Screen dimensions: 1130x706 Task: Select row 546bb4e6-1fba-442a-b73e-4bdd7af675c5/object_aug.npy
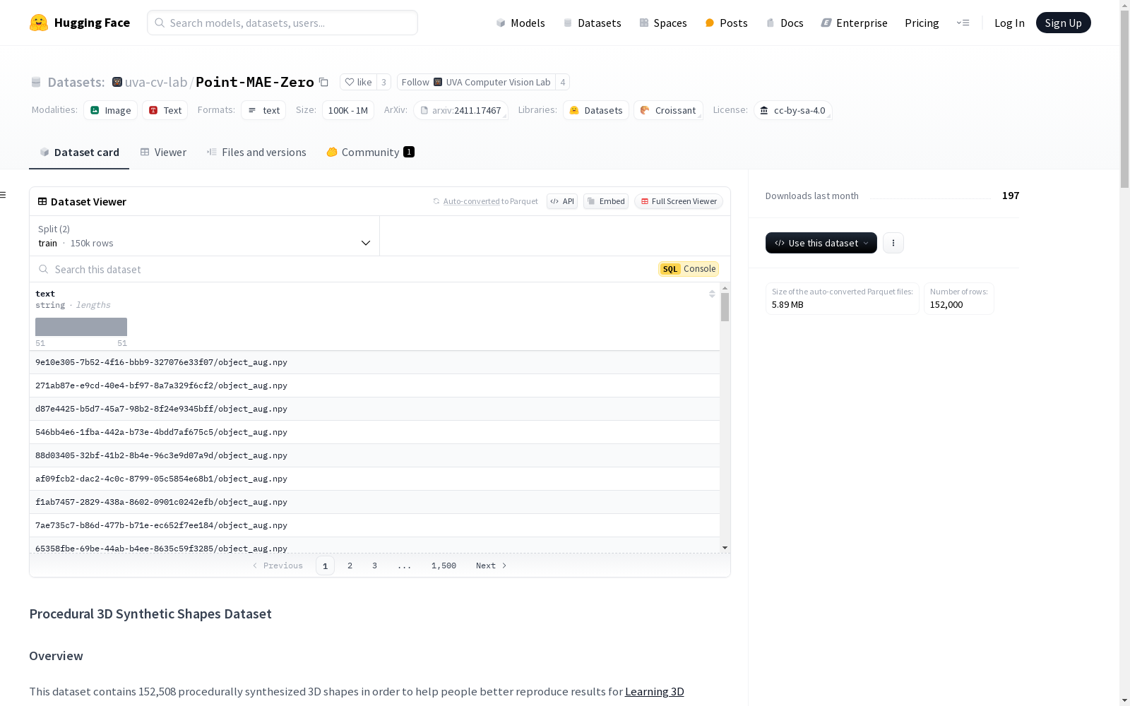tap(374, 432)
